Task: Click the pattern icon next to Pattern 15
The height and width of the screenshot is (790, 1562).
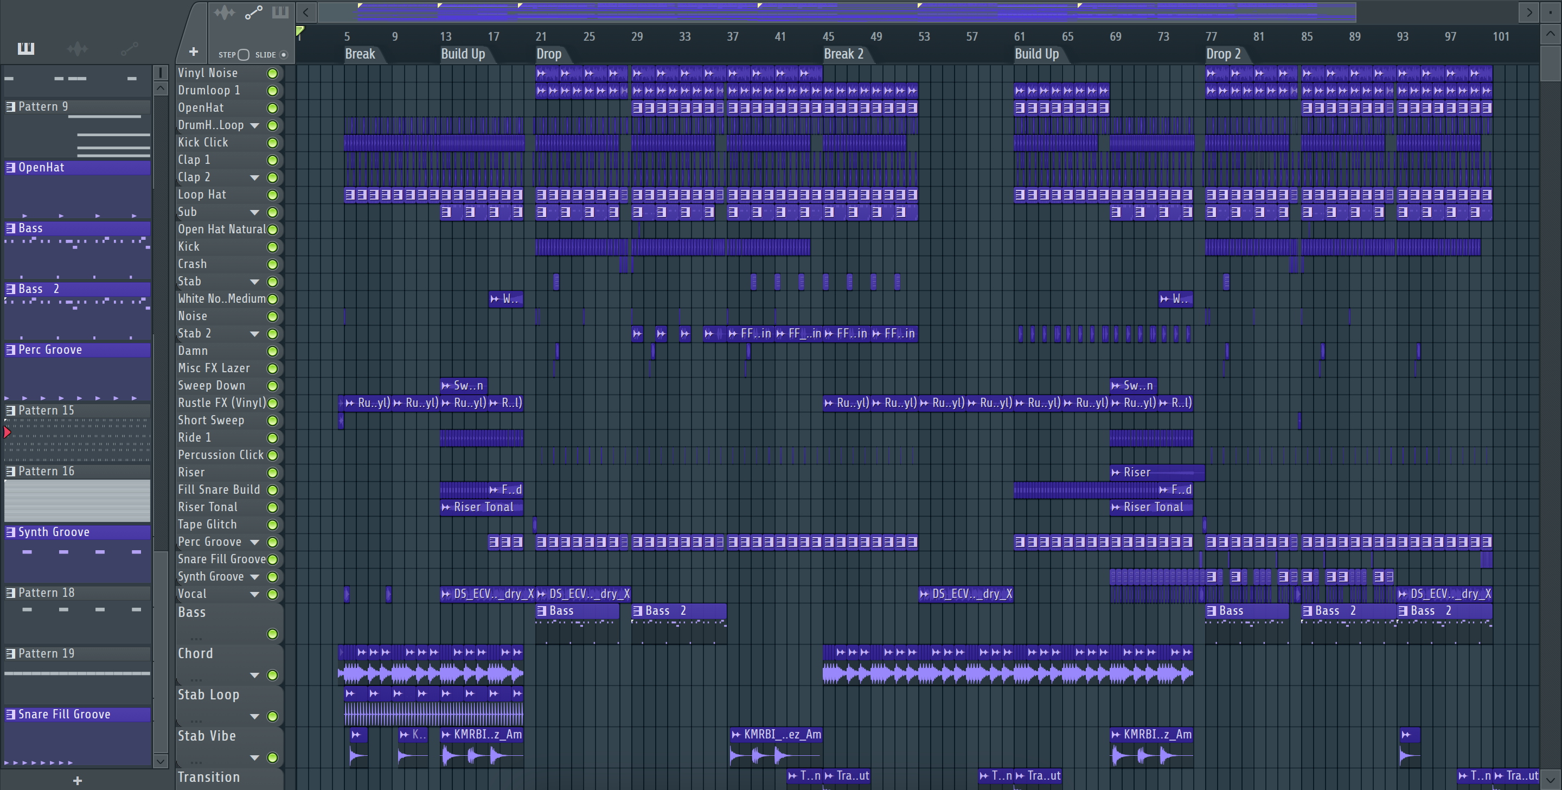Action: [10, 411]
